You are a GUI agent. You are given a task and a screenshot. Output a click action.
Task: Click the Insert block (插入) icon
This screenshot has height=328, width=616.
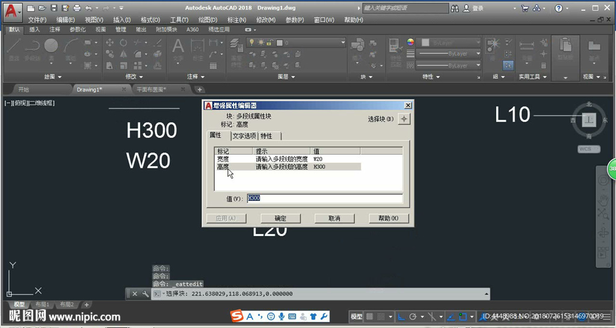357,49
